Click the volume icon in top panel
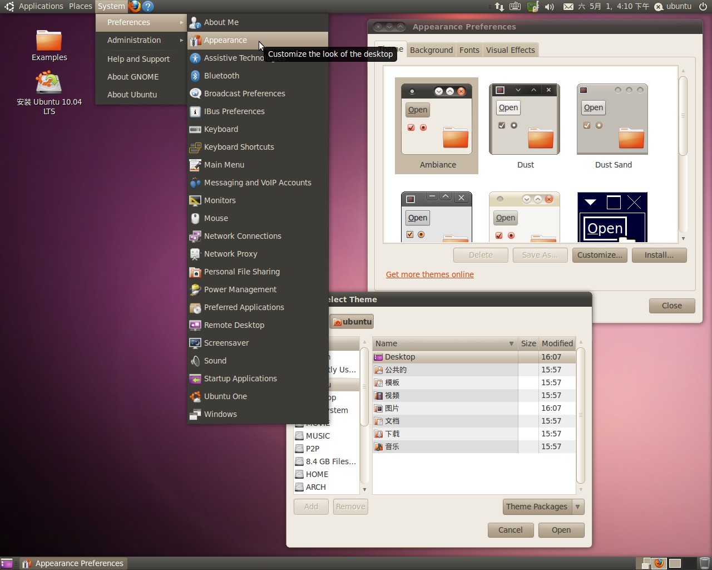The height and width of the screenshot is (570, 712). (550, 7)
